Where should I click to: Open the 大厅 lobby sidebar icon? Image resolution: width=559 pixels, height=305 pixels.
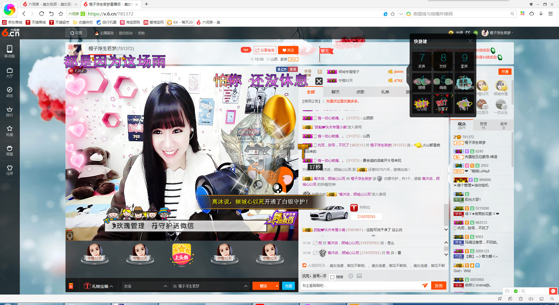pyautogui.click(x=10, y=72)
